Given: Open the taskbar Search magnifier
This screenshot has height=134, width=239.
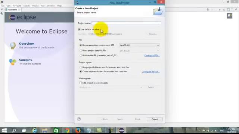Looking at the screenshot, I should coord(14,130).
